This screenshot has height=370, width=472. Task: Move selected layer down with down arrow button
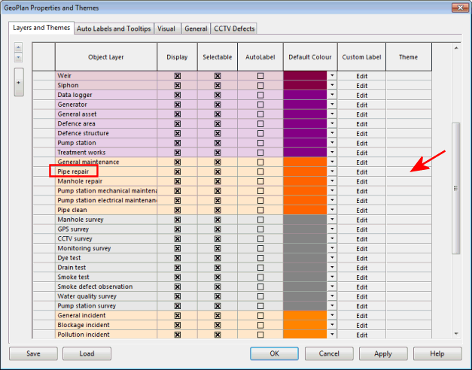tap(18, 57)
